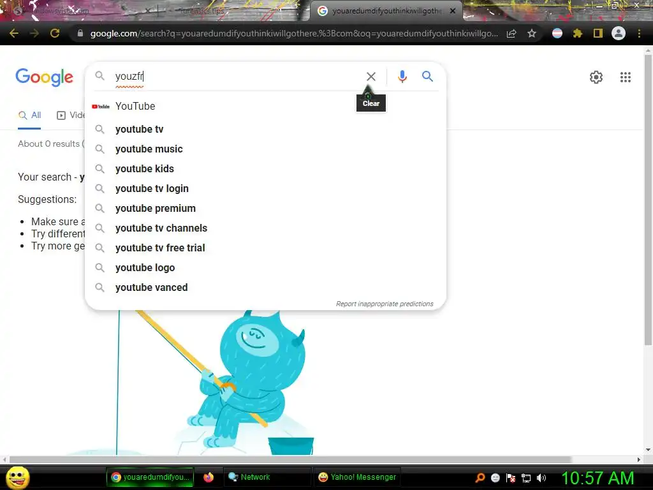Choose 'youtube tv login' suggestion
The image size is (653, 490).
pyautogui.click(x=265, y=189)
